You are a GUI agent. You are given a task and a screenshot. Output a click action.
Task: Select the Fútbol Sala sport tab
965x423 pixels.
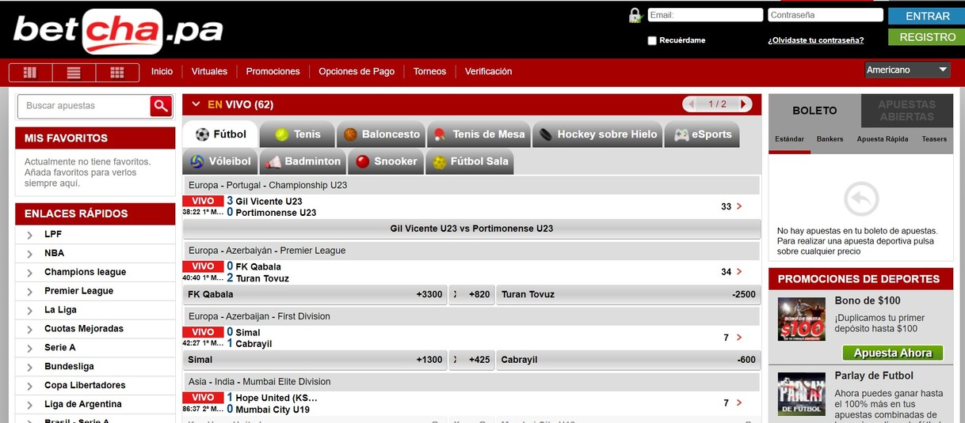point(470,161)
